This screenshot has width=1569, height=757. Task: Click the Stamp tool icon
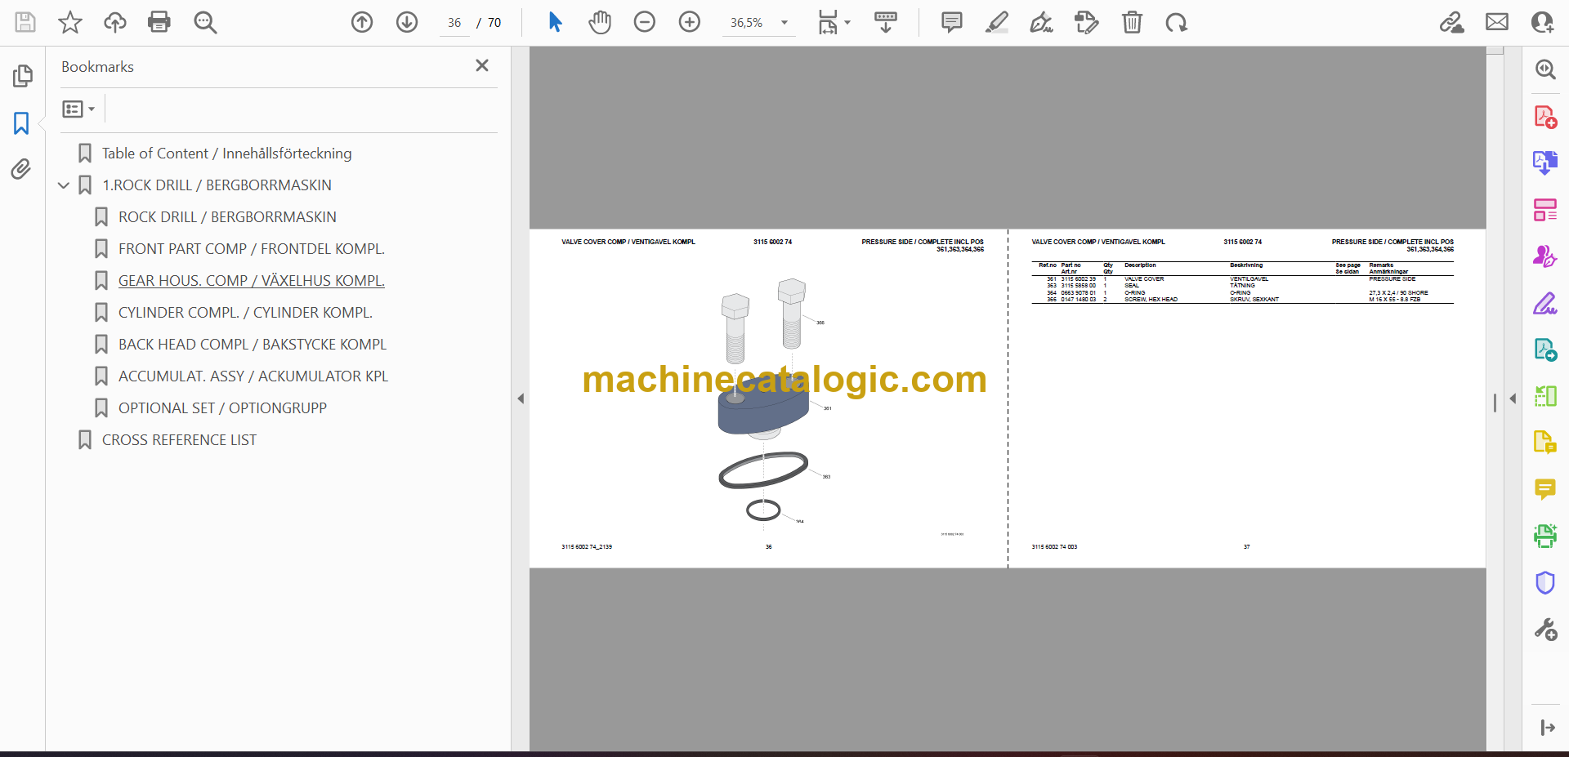1087,22
